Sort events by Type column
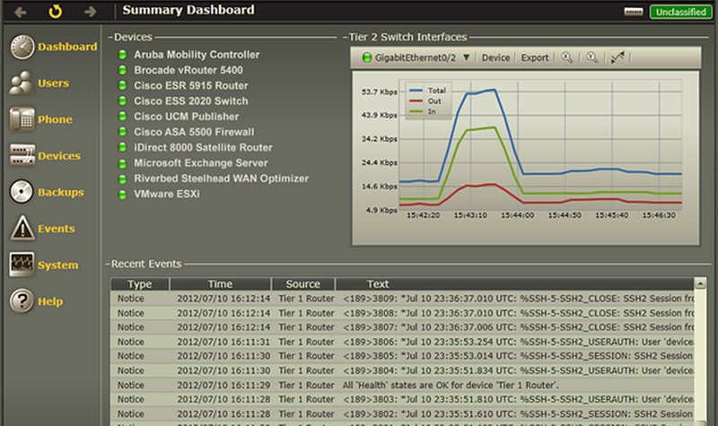718x426 pixels. (x=140, y=284)
